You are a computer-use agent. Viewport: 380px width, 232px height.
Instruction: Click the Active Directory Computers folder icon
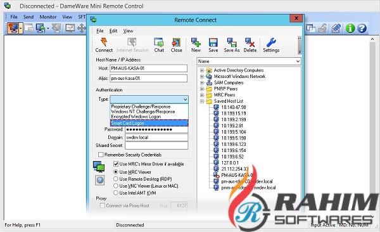tap(209, 70)
